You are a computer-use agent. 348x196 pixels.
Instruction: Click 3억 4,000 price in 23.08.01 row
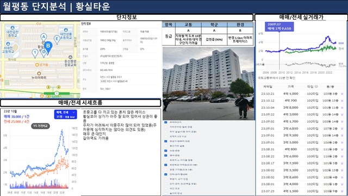pos(290,184)
